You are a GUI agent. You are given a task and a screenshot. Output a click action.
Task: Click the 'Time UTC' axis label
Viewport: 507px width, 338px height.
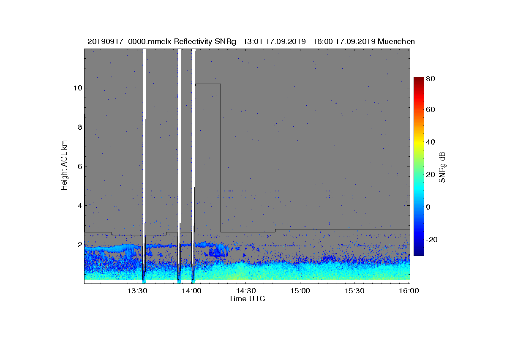247,299
